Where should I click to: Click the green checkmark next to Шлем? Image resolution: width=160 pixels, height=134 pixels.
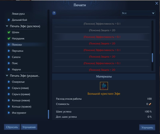[9, 32]
